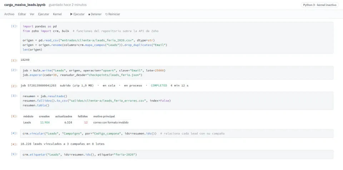Select the input prompt [5]: of fifth cell
This screenshot has width=343, height=170.
coord(14,154)
